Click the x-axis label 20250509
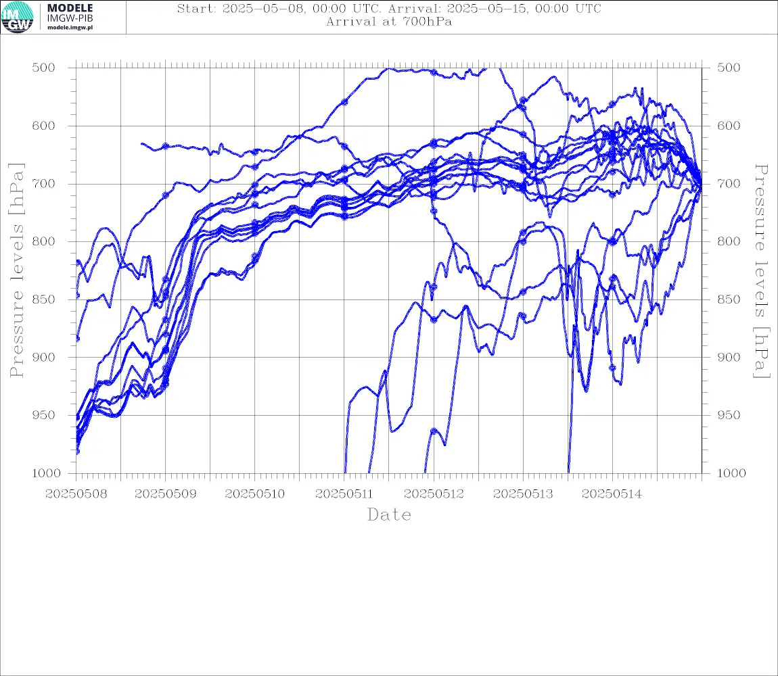 (165, 494)
